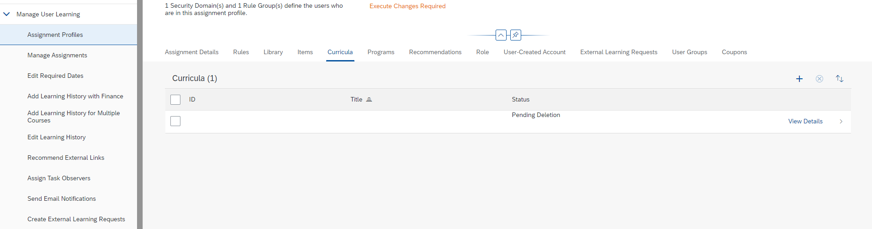Viewport: 872px width, 229px height.
Task: Open the sort curricula arrows icon
Action: point(840,79)
